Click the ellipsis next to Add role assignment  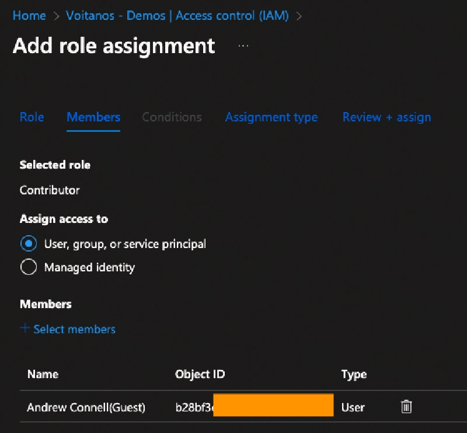pyautogui.click(x=243, y=46)
